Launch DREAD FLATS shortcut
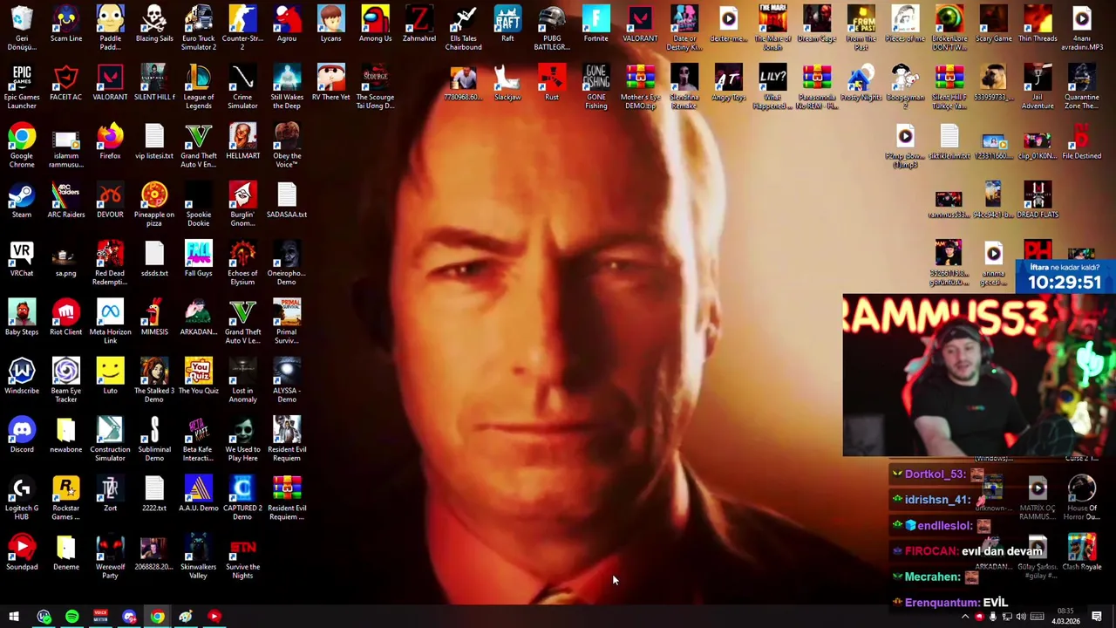 (x=1038, y=200)
